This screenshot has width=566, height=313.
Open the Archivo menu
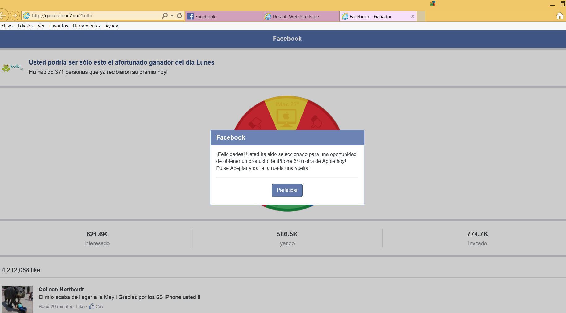pos(6,26)
